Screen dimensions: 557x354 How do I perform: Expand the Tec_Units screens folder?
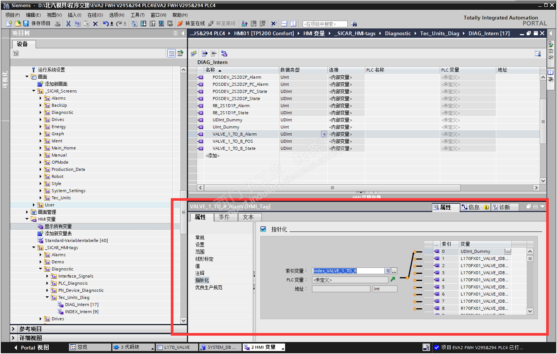click(x=40, y=198)
